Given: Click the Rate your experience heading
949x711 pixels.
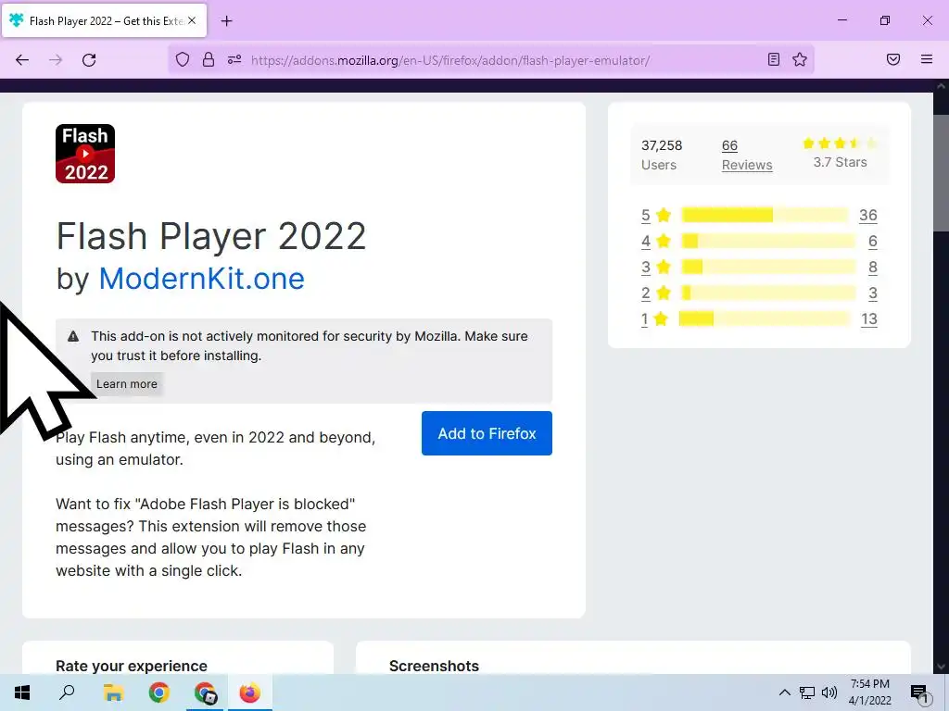Looking at the screenshot, I should click(132, 666).
